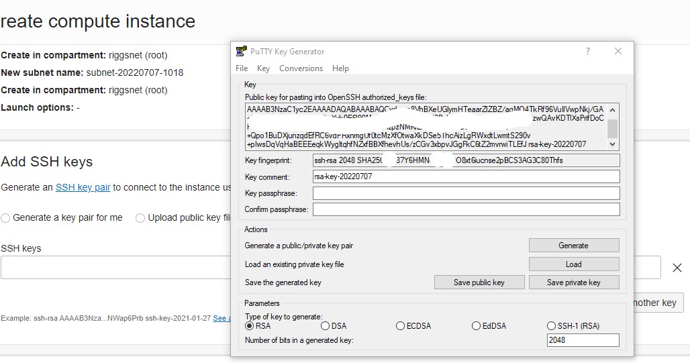Click Save public key button
Viewport: 690px width, 363px height.
(479, 282)
